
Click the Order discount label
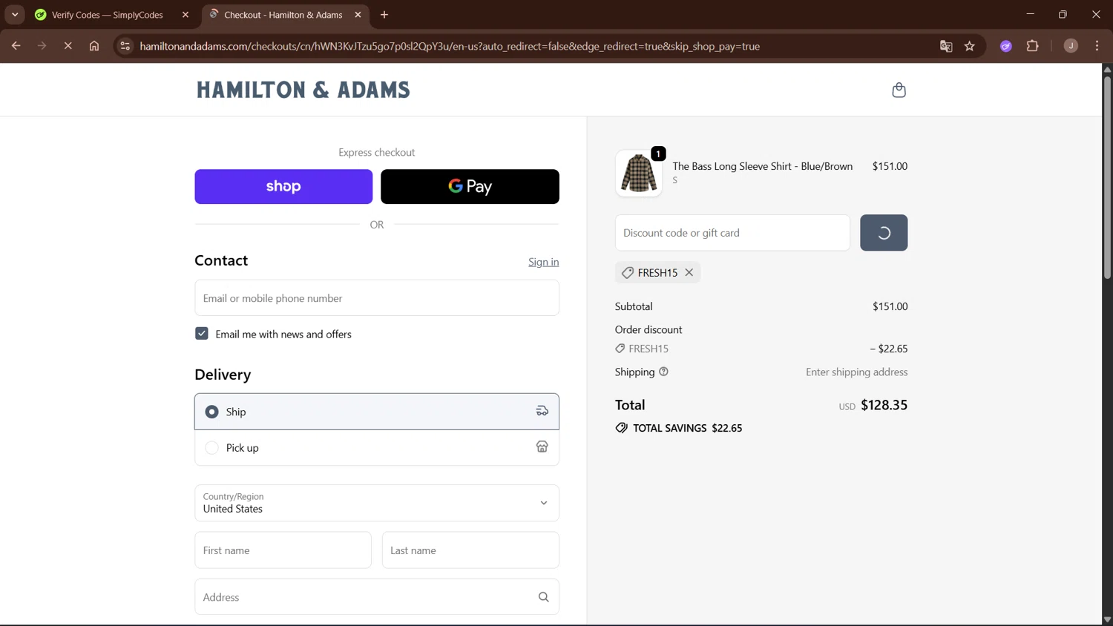coord(649,329)
